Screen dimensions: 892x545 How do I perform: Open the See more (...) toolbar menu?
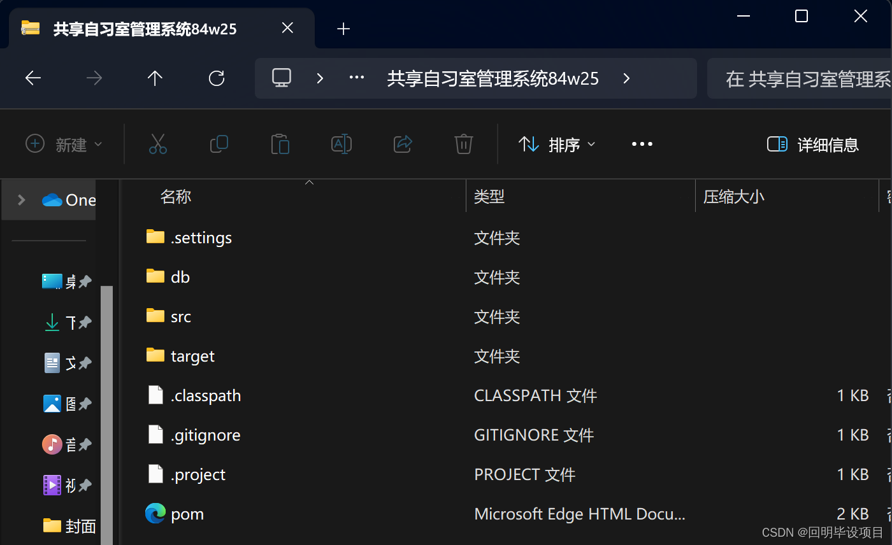(642, 144)
